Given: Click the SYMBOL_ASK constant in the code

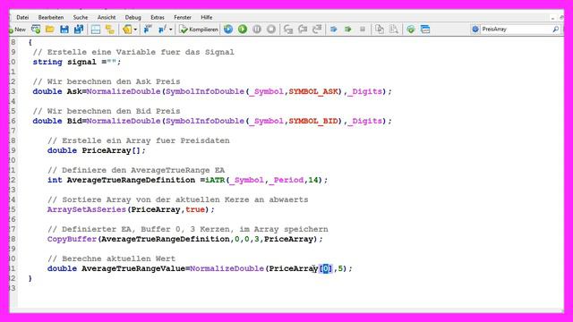Looking at the screenshot, I should click(313, 91).
